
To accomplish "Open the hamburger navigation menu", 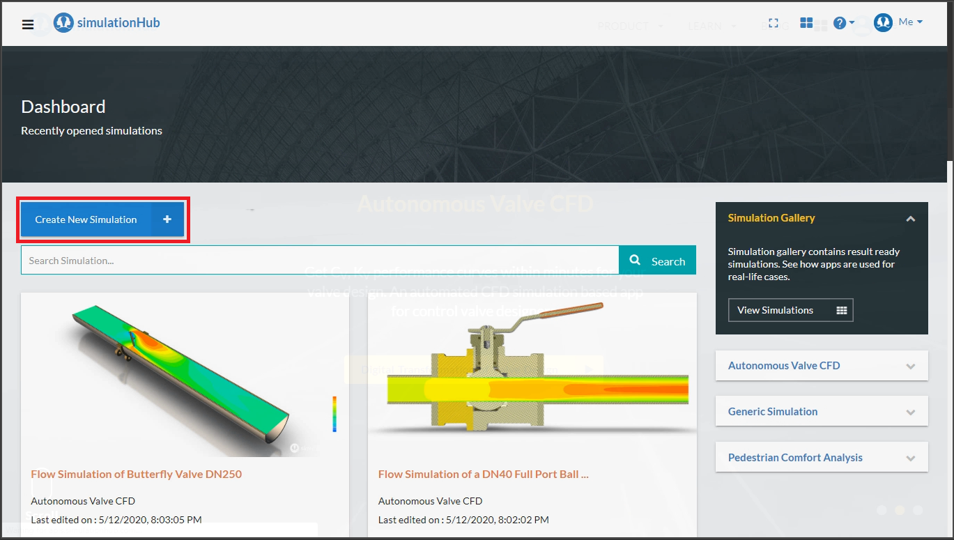I will click(28, 24).
